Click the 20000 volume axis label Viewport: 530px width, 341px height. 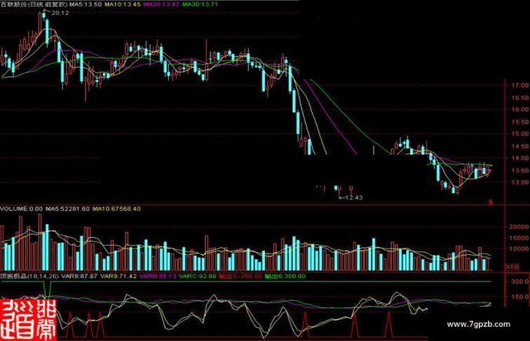pos(519,227)
